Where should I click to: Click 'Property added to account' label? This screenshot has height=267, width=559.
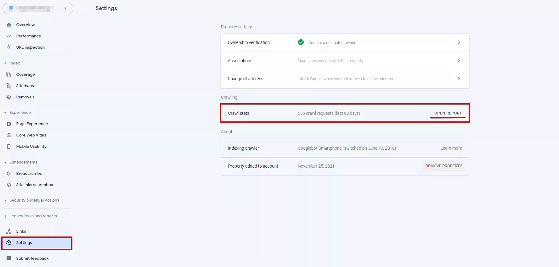(x=253, y=166)
